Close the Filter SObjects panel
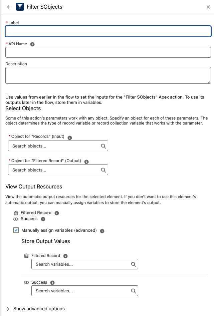The width and height of the screenshot is (214, 316). point(208,7)
